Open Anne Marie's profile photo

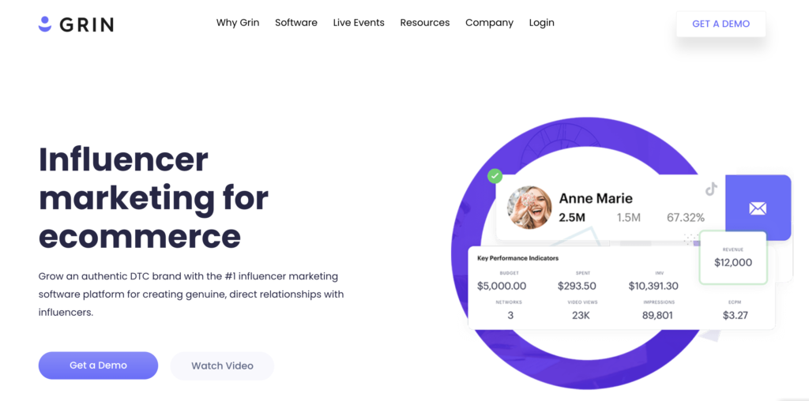point(529,208)
